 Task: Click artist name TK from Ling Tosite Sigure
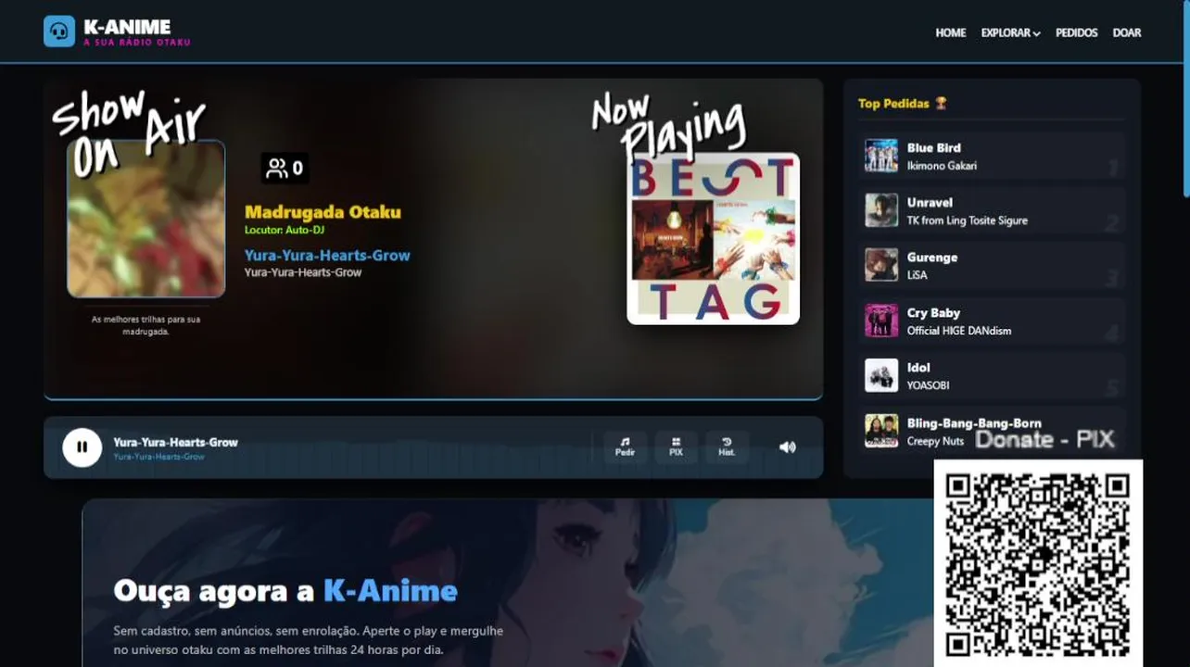click(968, 220)
